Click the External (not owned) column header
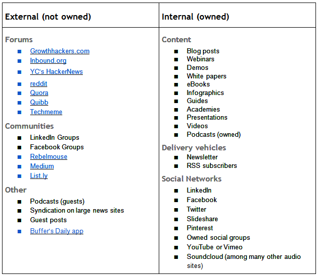318x276 pixels. 48,17
